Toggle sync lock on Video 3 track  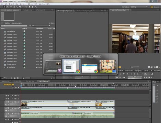(x=8, y=96)
